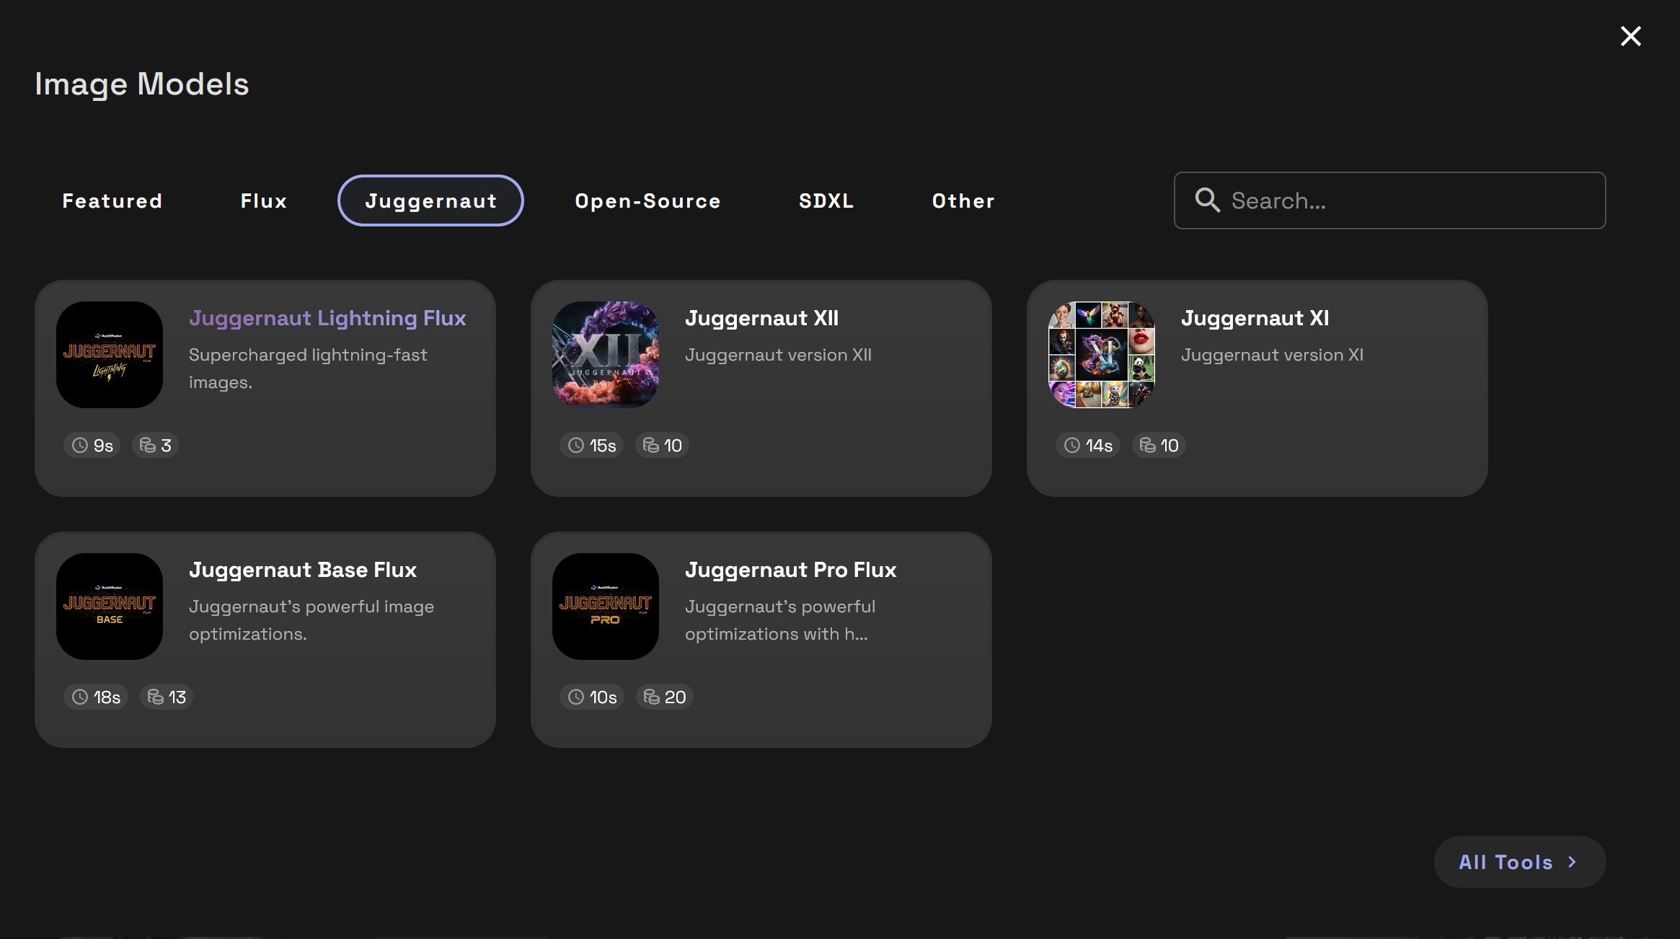Open the Flux tab

(264, 201)
